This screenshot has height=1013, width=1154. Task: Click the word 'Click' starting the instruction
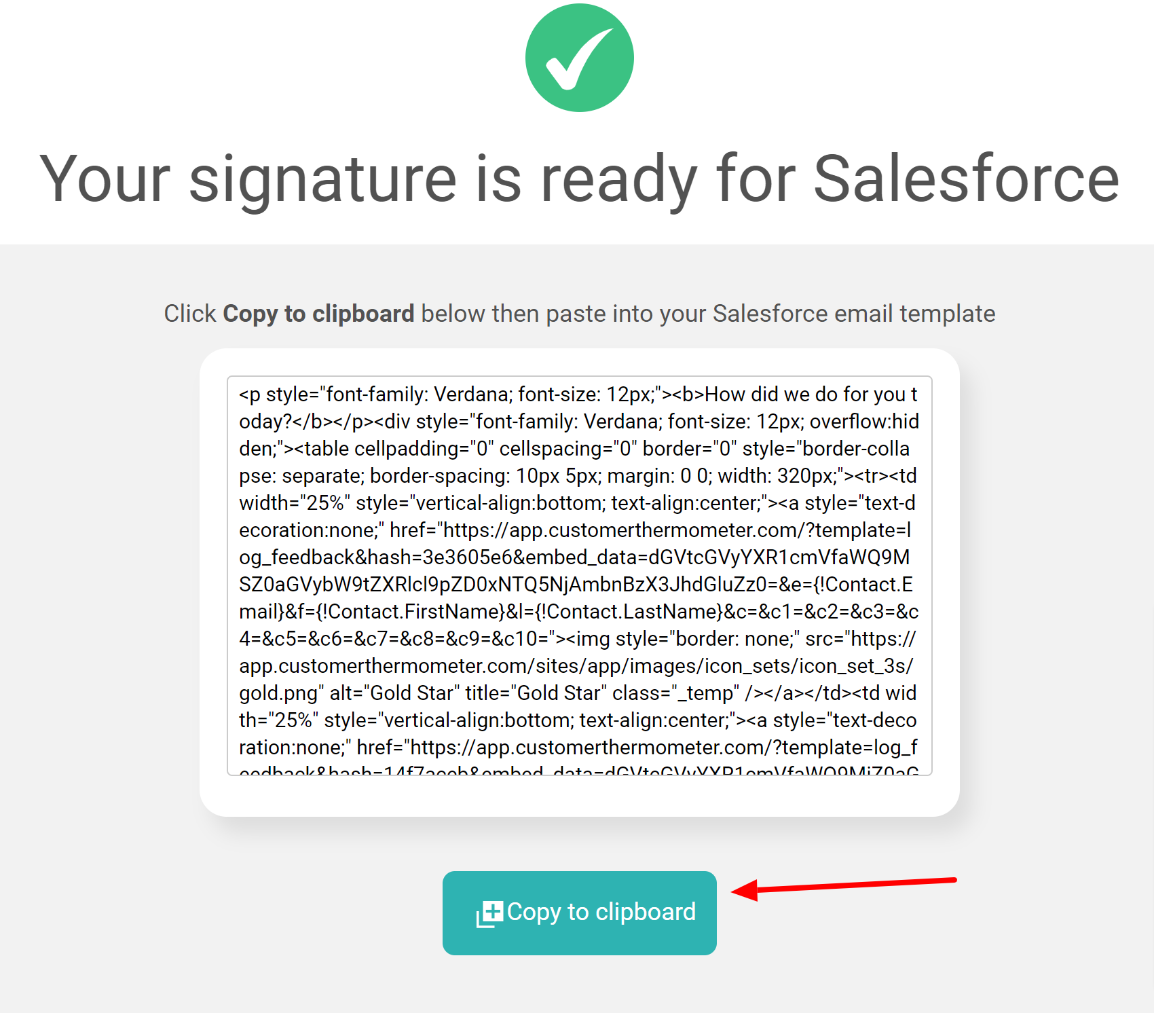(189, 314)
